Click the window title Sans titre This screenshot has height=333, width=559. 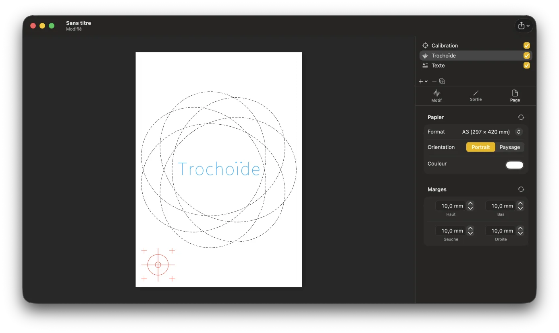[79, 23]
